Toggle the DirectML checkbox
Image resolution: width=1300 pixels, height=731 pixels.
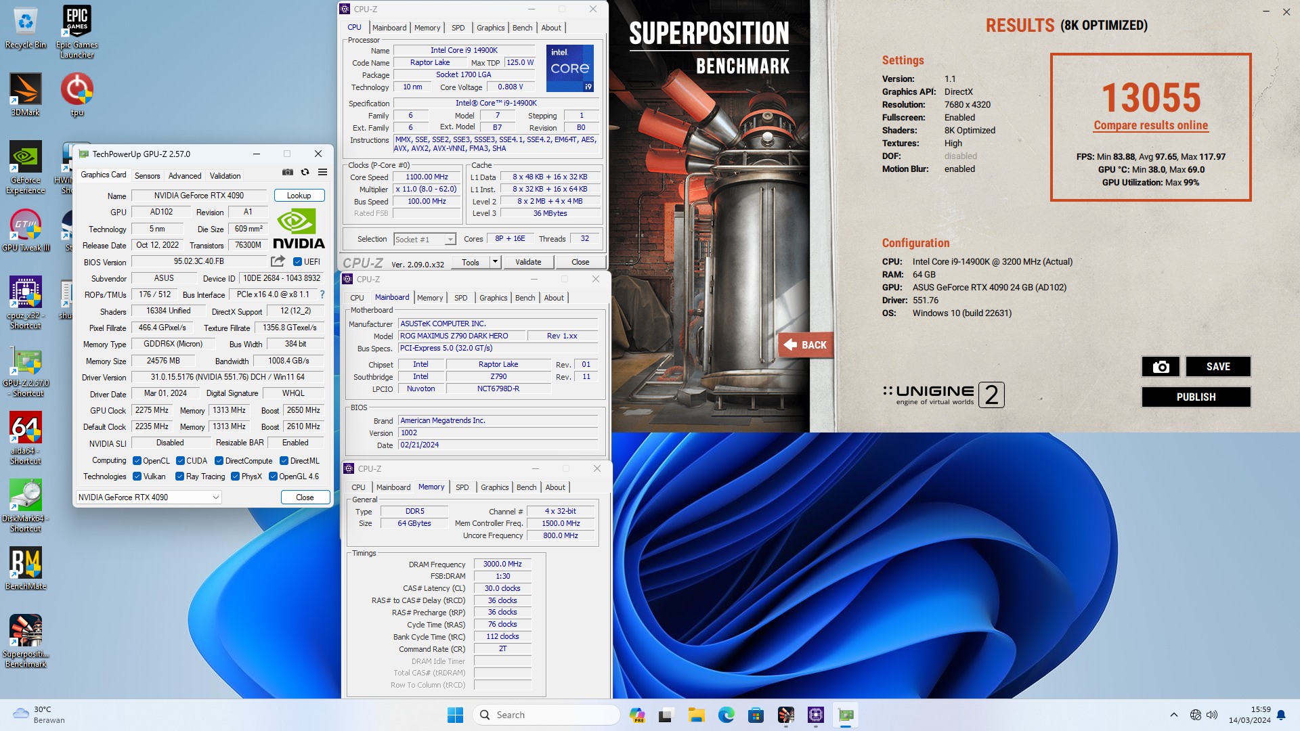click(284, 461)
